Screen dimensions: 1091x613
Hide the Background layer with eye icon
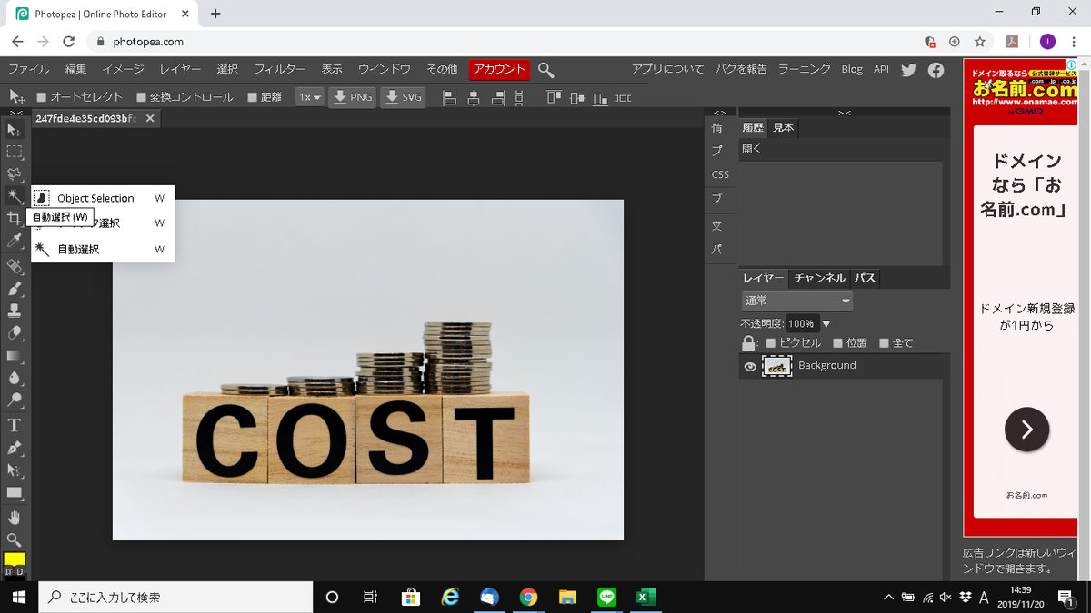(750, 366)
